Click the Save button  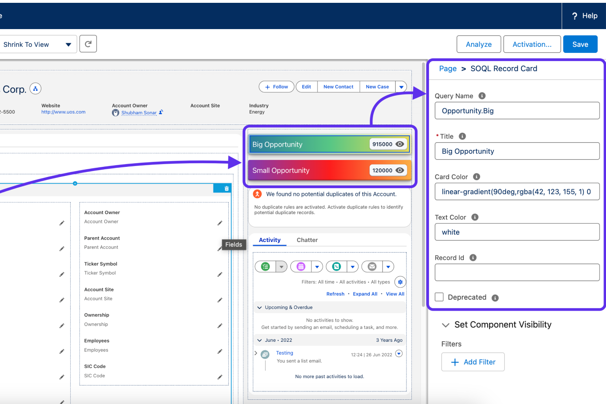(580, 44)
